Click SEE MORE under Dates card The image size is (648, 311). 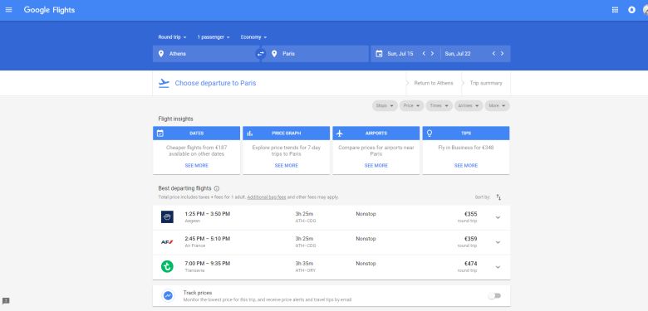click(x=196, y=165)
